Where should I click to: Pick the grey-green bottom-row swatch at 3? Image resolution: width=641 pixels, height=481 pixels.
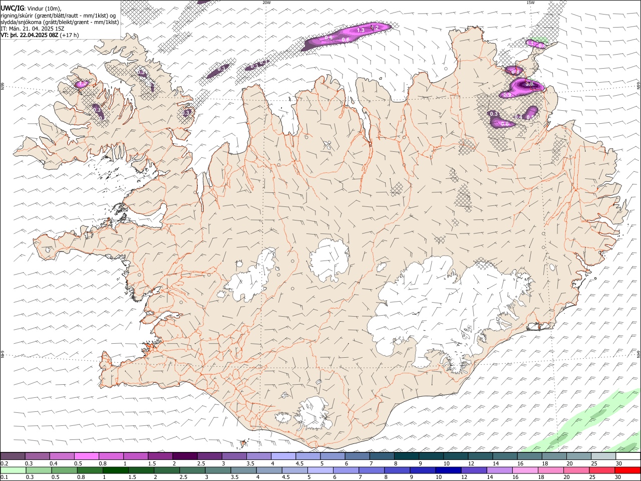point(218,470)
